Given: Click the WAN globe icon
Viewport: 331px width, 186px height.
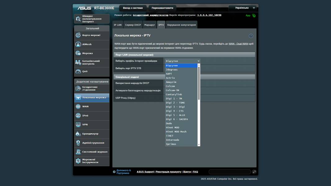Looking at the screenshot, I should click(78, 106).
